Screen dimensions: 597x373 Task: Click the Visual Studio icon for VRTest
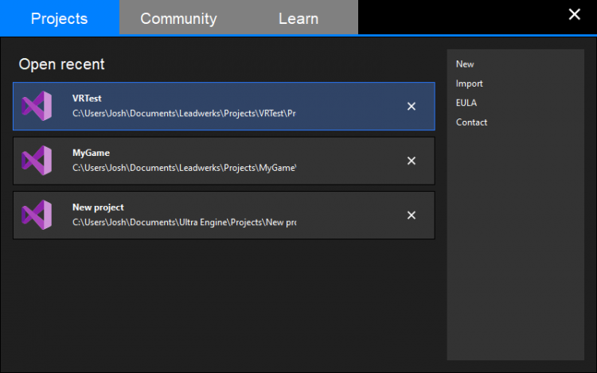tap(37, 107)
